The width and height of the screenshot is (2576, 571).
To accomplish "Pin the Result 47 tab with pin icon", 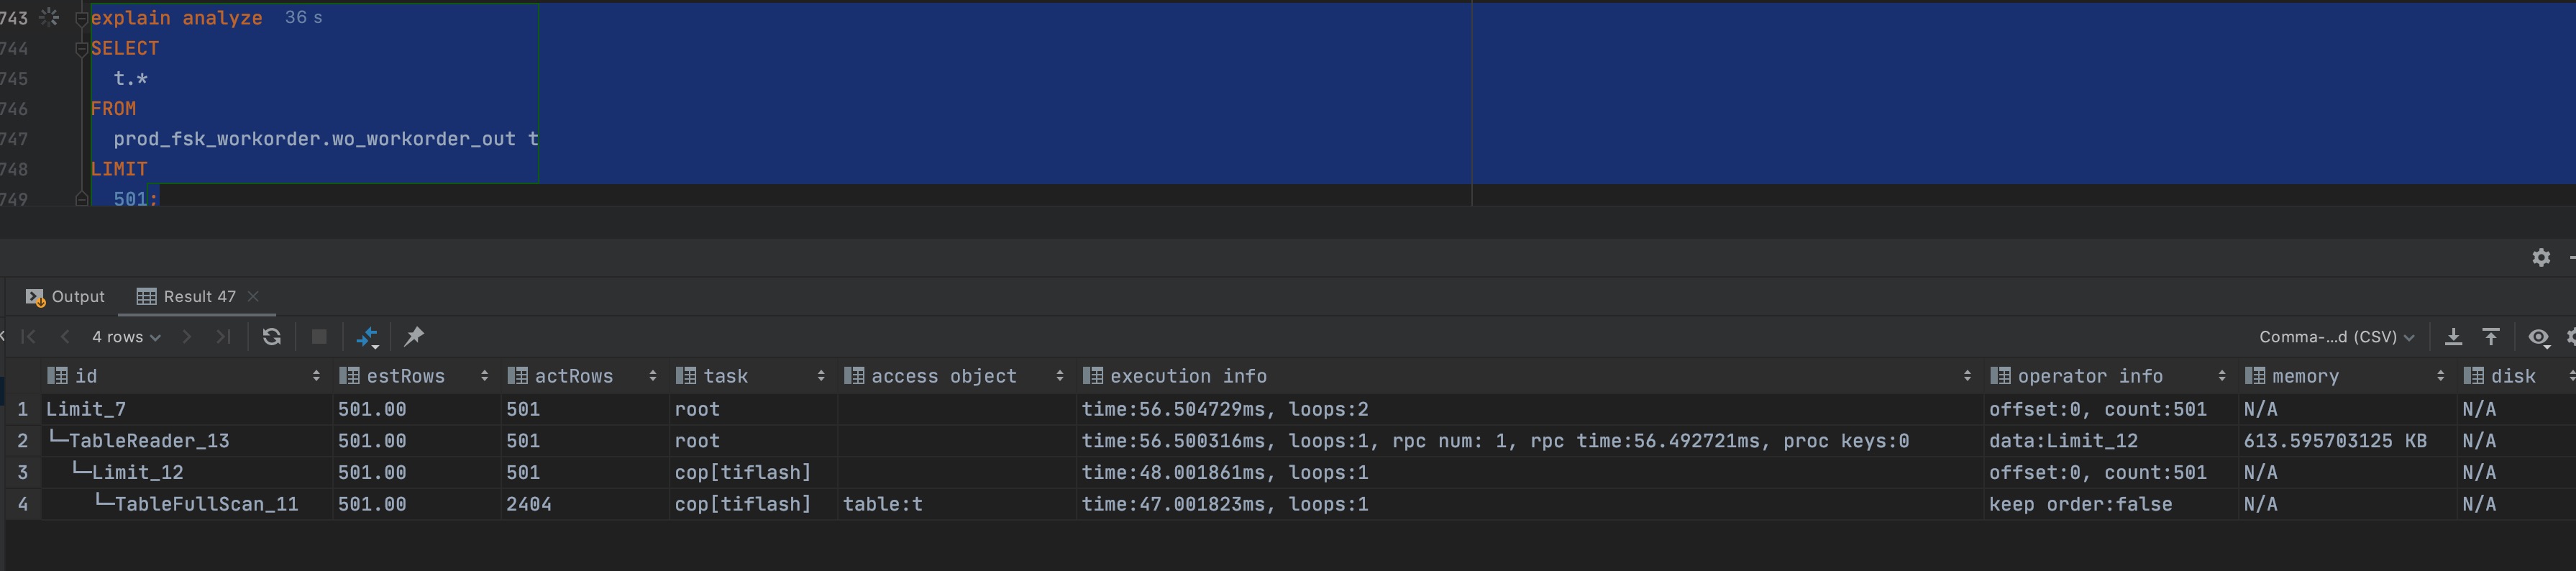I will (413, 337).
